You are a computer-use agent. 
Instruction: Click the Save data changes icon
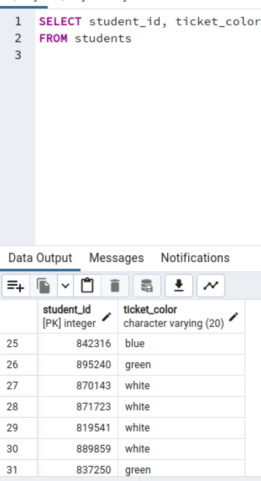[147, 286]
